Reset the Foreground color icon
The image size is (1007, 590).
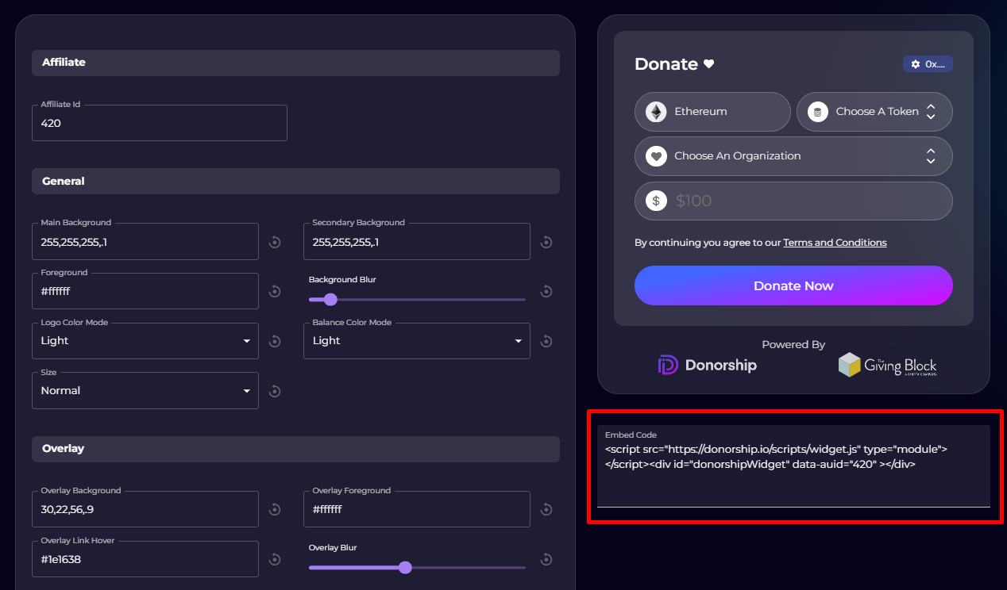coord(275,292)
